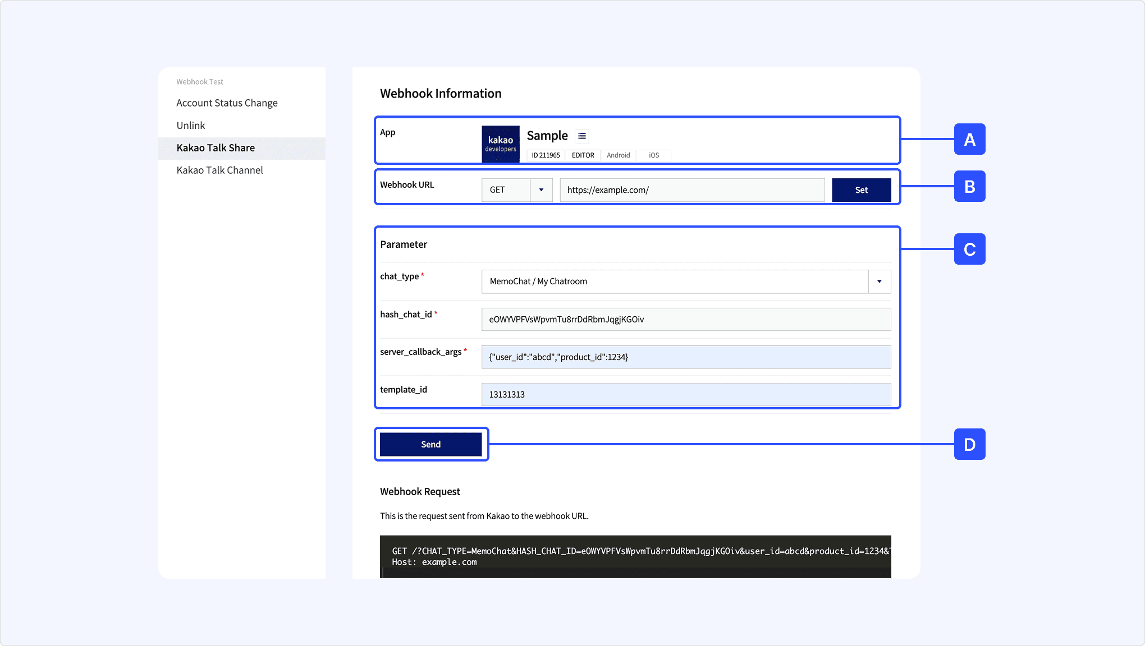Click the hash_chat_id input field
This screenshot has height=646, width=1145.
[686, 320]
